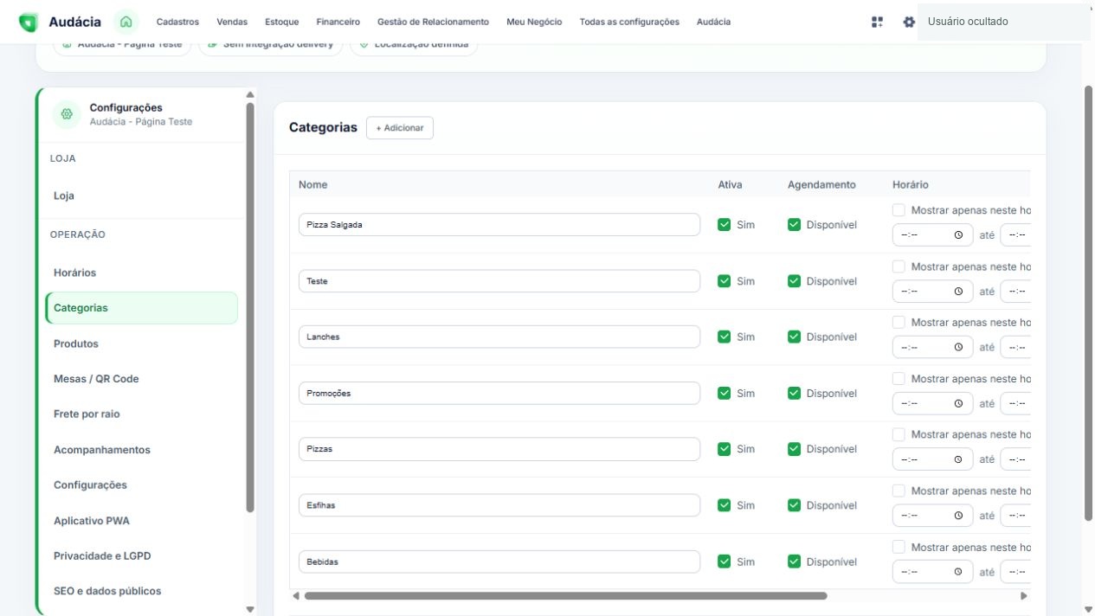This screenshot has height=616, width=1095.
Task: Open the settings gear icon in top bar
Action: point(909,22)
